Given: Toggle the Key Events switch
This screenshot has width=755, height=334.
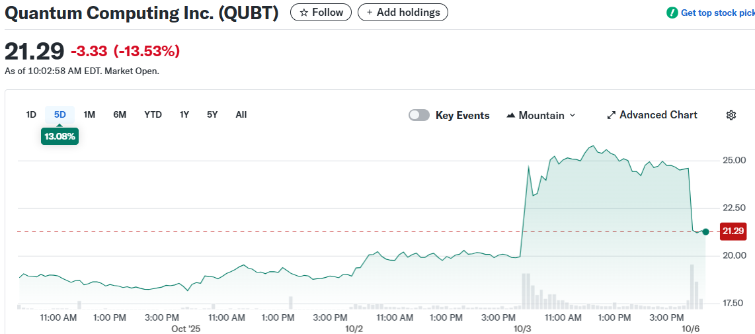Looking at the screenshot, I should 419,115.
